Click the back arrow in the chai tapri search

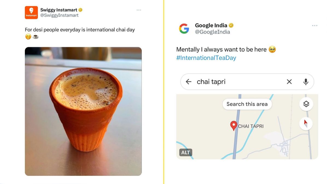[x=189, y=82]
